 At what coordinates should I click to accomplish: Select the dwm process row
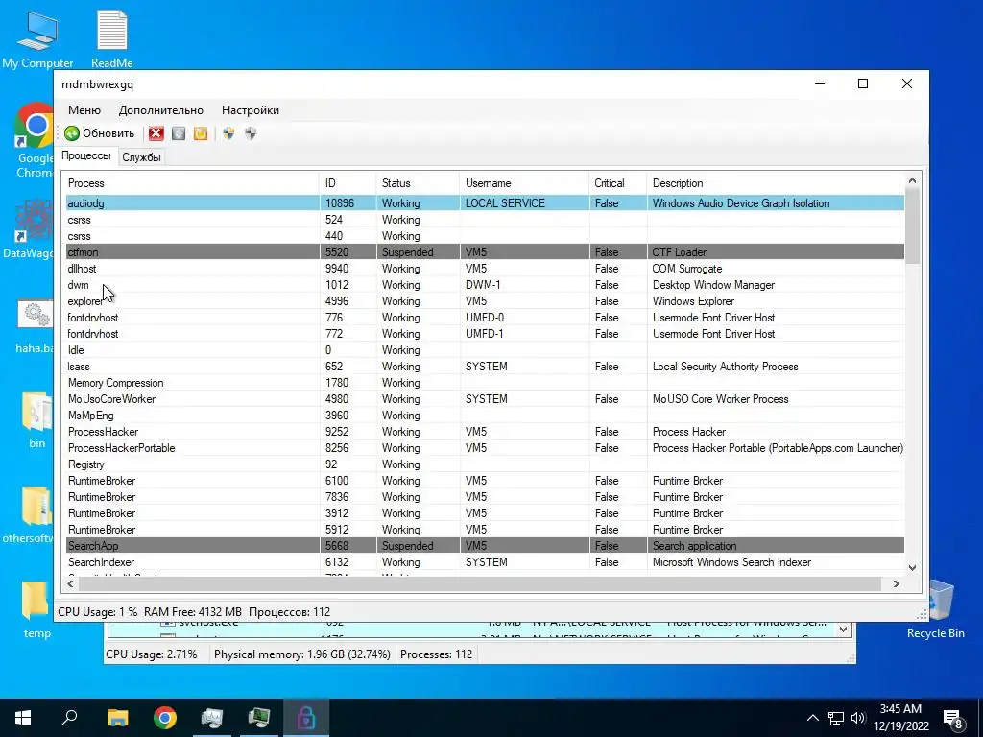click(485, 284)
